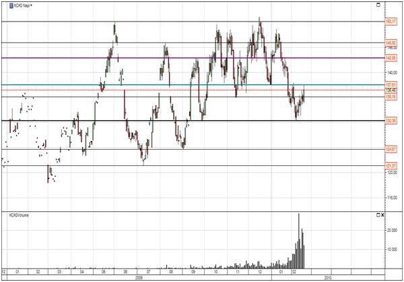Image resolution: width=404 pixels, height=282 pixels.
Task: Click the 150,17 price level label
Action: click(x=389, y=22)
